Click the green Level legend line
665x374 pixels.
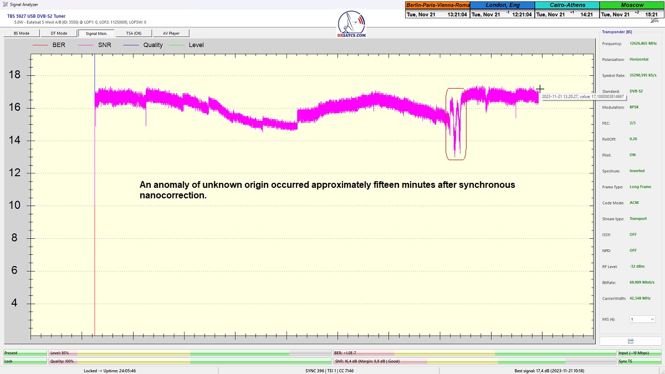177,45
